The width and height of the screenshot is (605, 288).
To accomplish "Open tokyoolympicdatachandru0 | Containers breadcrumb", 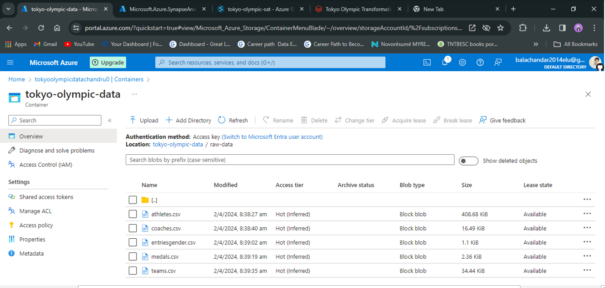I will [89, 79].
